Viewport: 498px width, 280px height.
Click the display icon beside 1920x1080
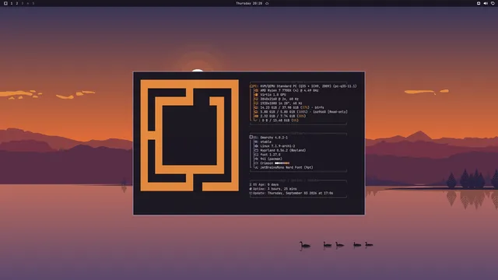256,103
